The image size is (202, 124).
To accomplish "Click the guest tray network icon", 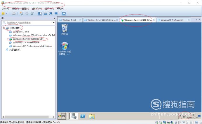I will point(184,116).
